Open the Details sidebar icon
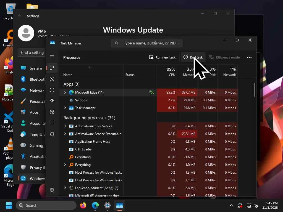The width and height of the screenshot is (283, 212). (52, 123)
